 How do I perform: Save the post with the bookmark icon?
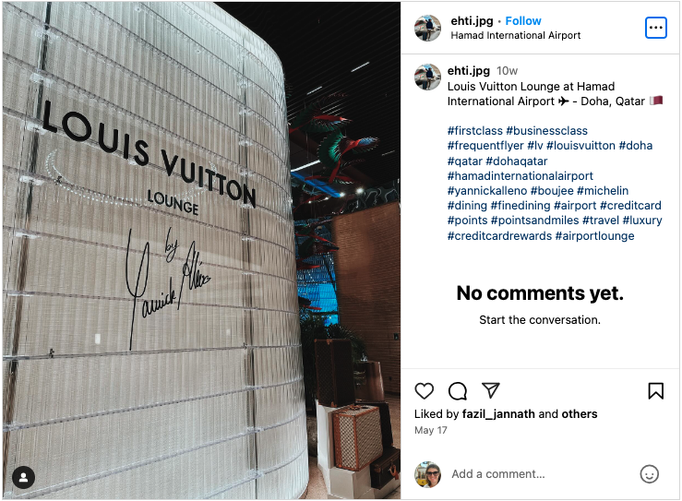coord(655,390)
